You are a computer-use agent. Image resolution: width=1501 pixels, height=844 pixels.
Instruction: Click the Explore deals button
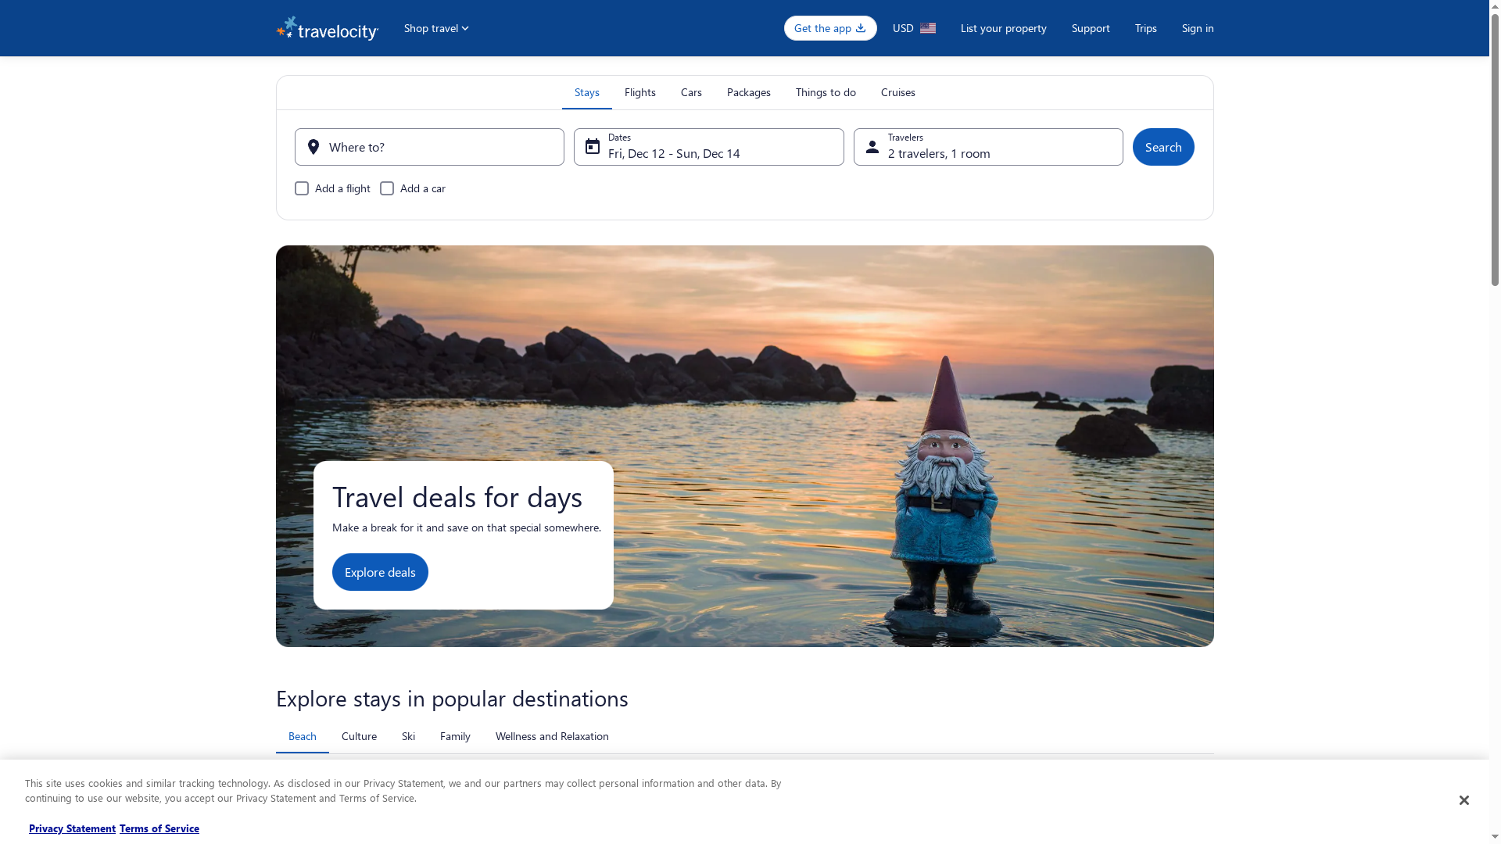coord(380,571)
